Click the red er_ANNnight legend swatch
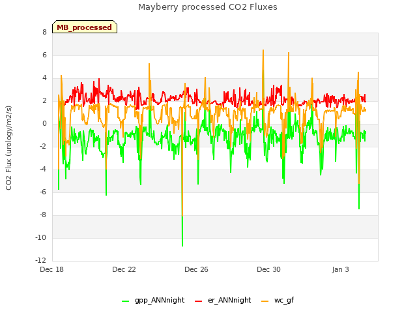Image resolution: width=417 pixels, height=313 pixels. coord(198,301)
